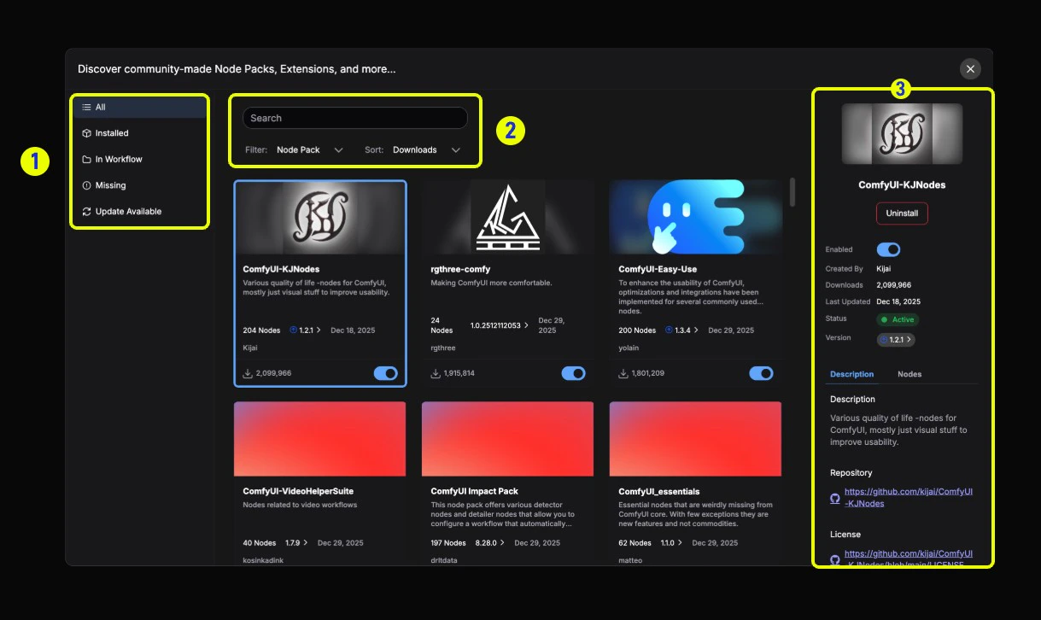Switch to the Nodes tab
Screen dimensions: 1041x620
pyautogui.click(x=909, y=374)
